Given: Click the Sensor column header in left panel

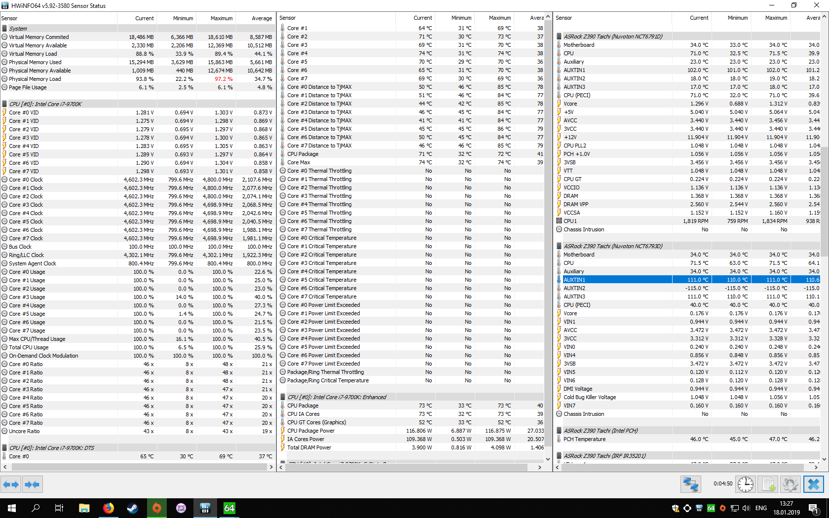Looking at the screenshot, I should tap(58, 18).
